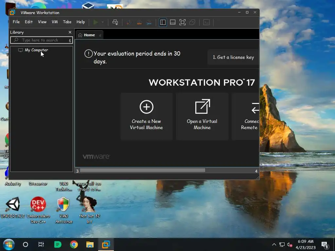
Task: Select My Computer in library tree
Action: click(36, 50)
